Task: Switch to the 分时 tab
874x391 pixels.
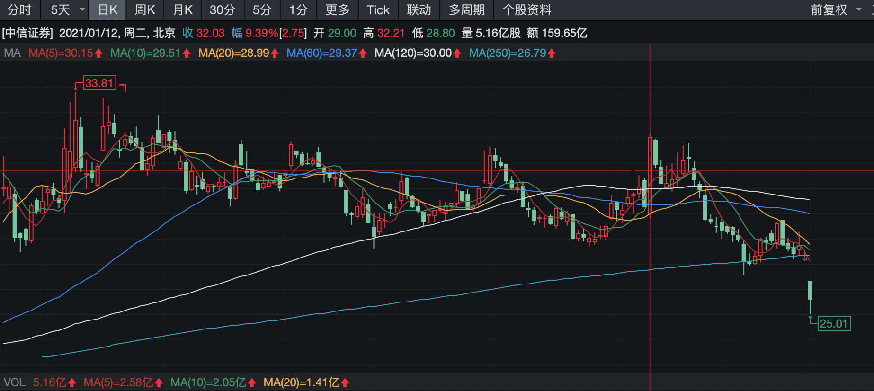Action: (19, 10)
